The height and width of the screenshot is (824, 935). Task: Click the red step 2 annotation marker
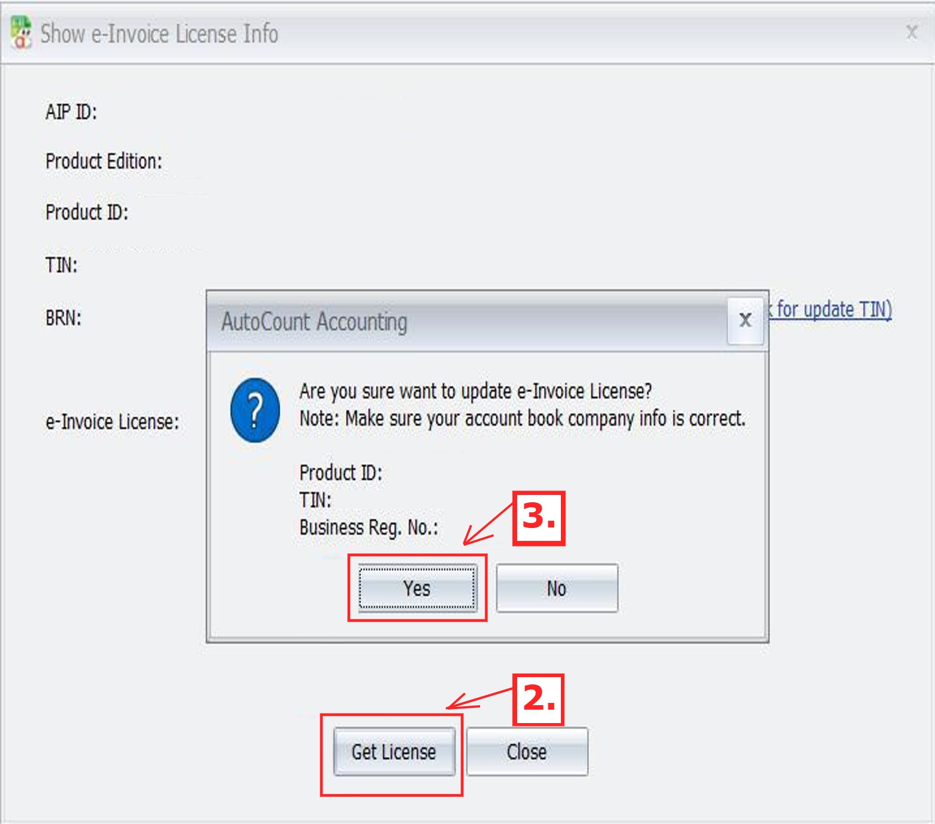click(538, 700)
